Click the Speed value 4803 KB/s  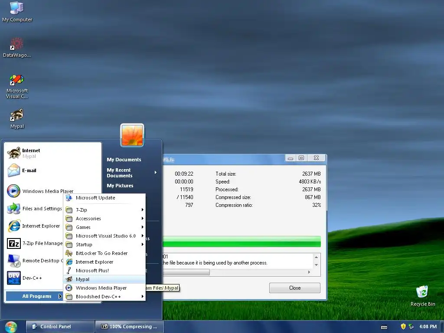(310, 182)
